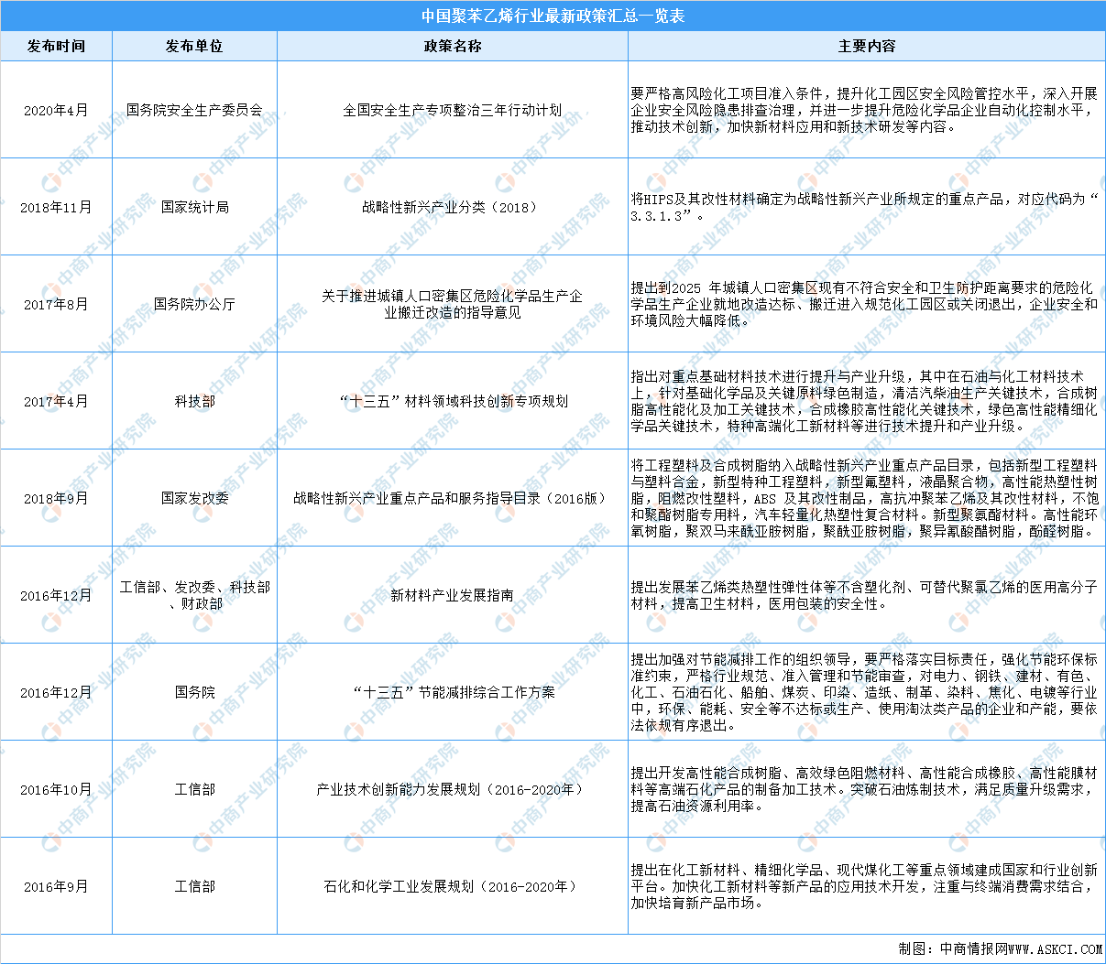Image resolution: width=1106 pixels, height=964 pixels.
Task: Click 2016年12月 in the 新材料产业发展指南 row
Action: [56, 595]
